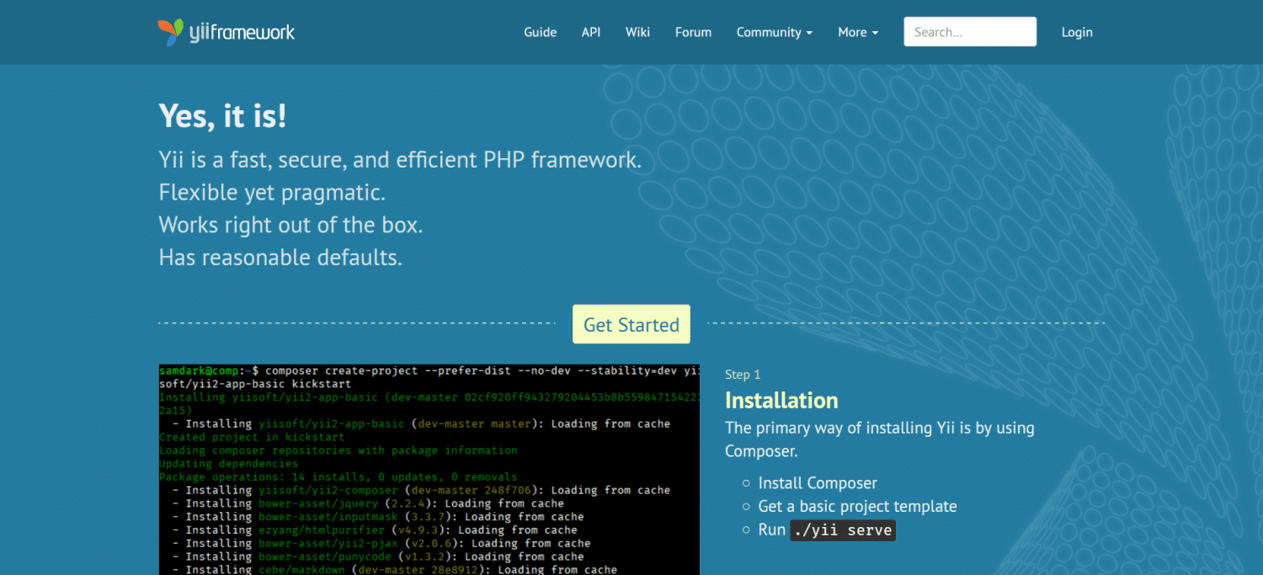Click inside the Search box

tap(969, 31)
